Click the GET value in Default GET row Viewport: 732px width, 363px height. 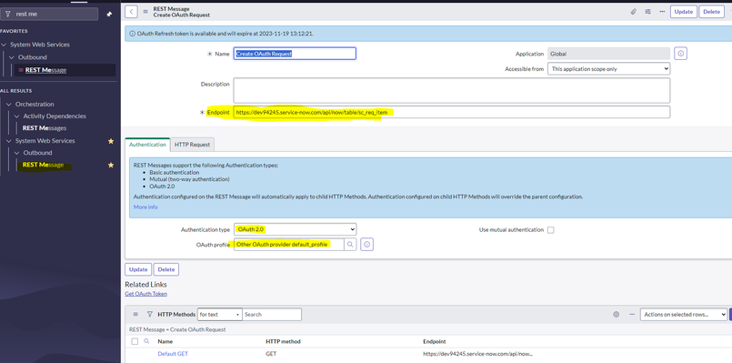coord(271,354)
